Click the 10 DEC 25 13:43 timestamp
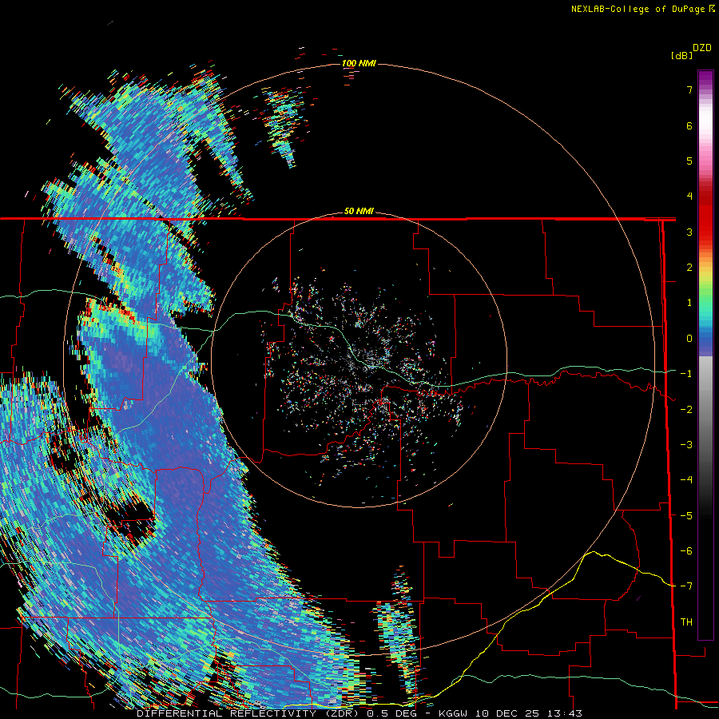This screenshot has width=719, height=719. (529, 713)
